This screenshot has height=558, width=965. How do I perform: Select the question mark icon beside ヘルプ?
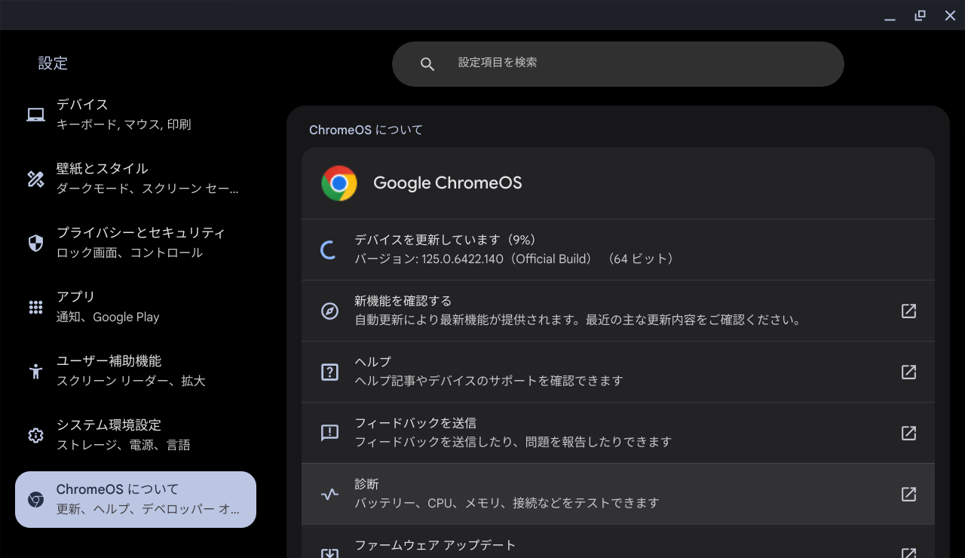(x=329, y=372)
